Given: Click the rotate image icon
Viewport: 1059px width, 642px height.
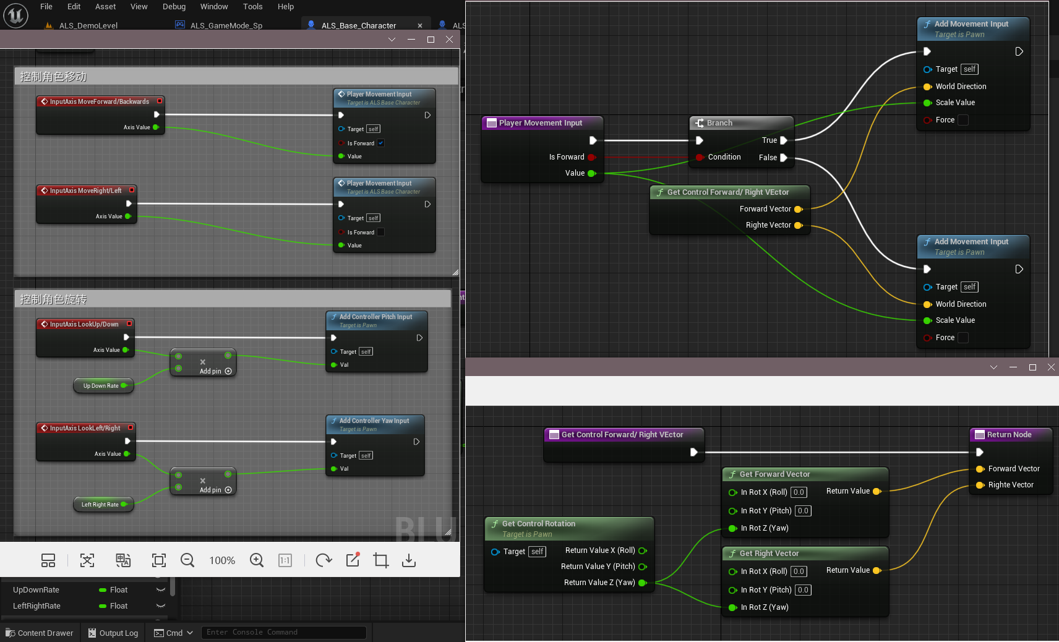Looking at the screenshot, I should point(324,560).
